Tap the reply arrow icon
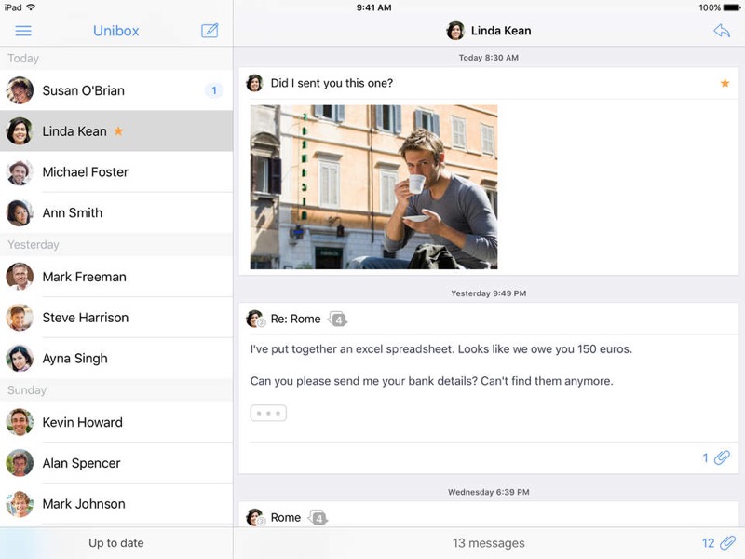Viewport: 745px width, 559px height. 722,31
